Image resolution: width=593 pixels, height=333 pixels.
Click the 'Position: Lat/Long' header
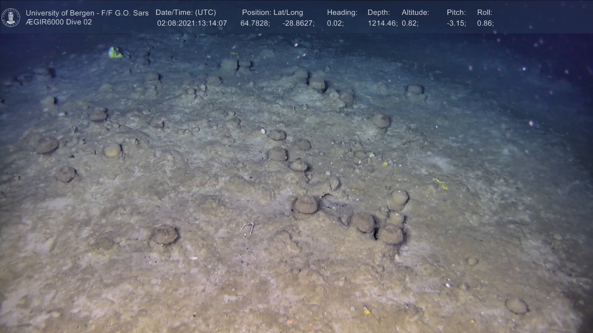click(x=272, y=13)
